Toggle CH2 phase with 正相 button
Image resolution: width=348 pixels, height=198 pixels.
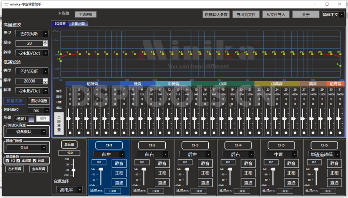[x=162, y=173]
